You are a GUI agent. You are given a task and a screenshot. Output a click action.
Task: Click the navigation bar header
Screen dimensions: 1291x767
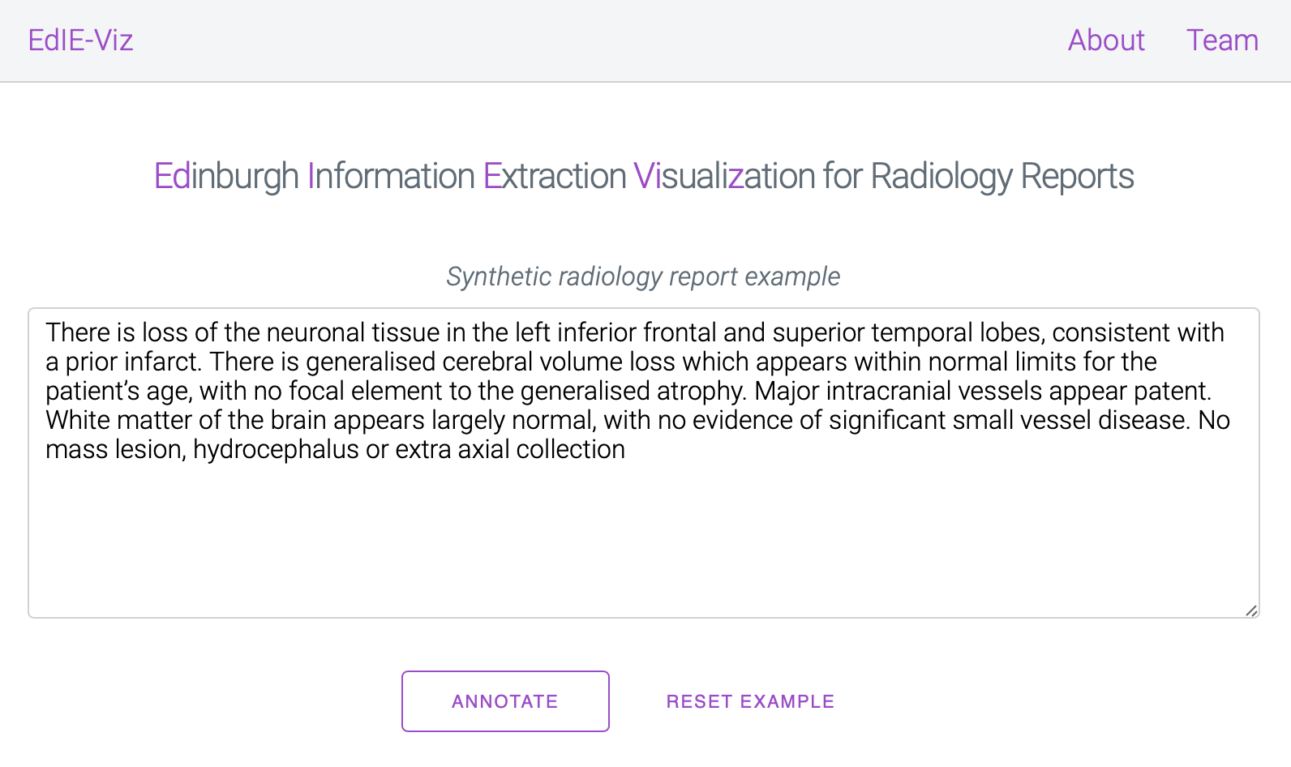(x=644, y=41)
